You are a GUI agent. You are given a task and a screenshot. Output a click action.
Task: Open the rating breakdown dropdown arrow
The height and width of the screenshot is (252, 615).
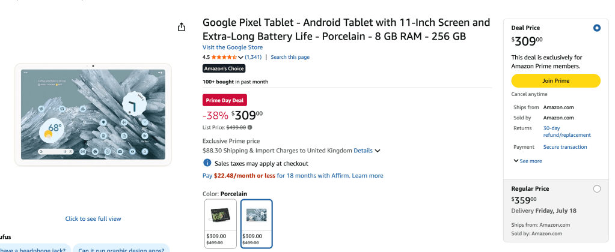pos(241,57)
